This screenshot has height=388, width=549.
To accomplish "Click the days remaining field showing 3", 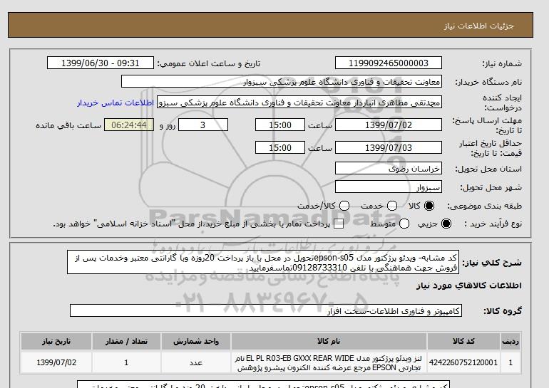I will click(x=203, y=125).
